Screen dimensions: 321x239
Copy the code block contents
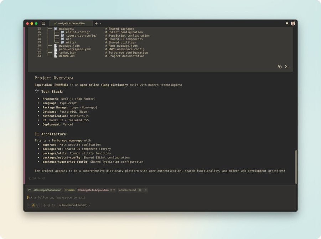point(280,67)
